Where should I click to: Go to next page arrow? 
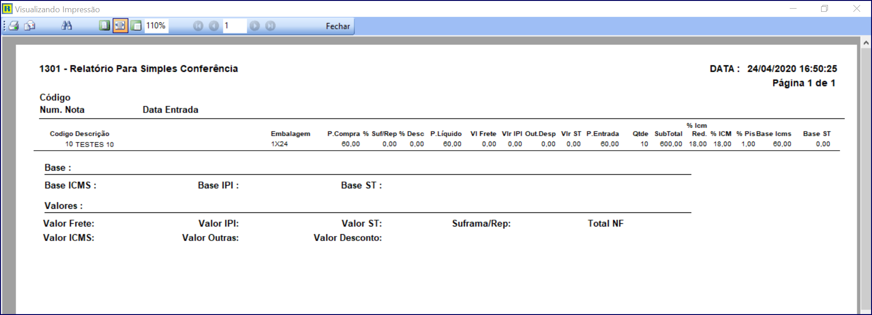tap(255, 26)
